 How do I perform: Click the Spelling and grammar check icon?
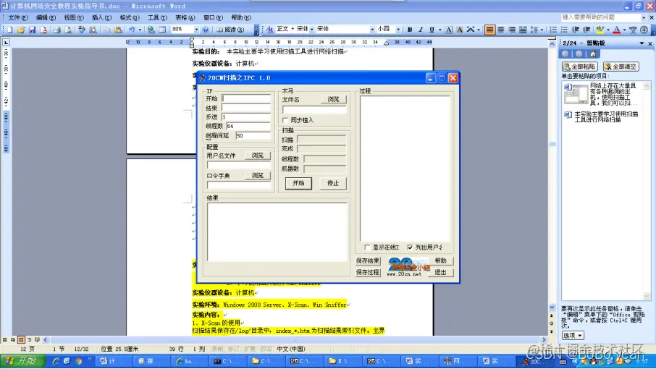82,30
